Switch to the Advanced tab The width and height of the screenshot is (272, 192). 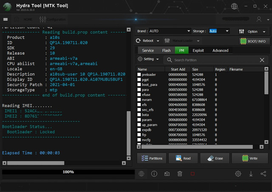click(220, 50)
